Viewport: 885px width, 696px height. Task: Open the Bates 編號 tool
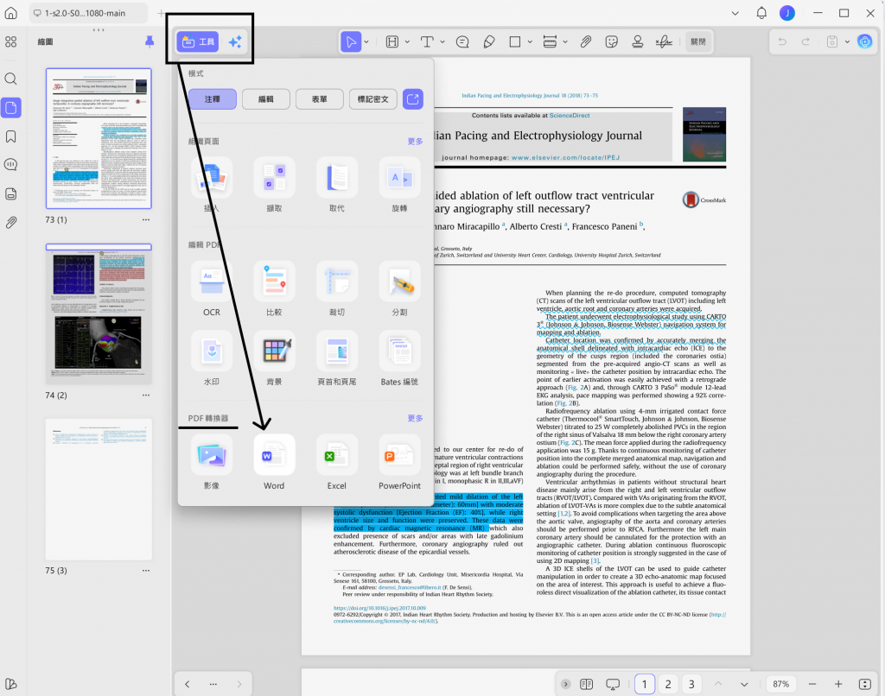pos(399,358)
